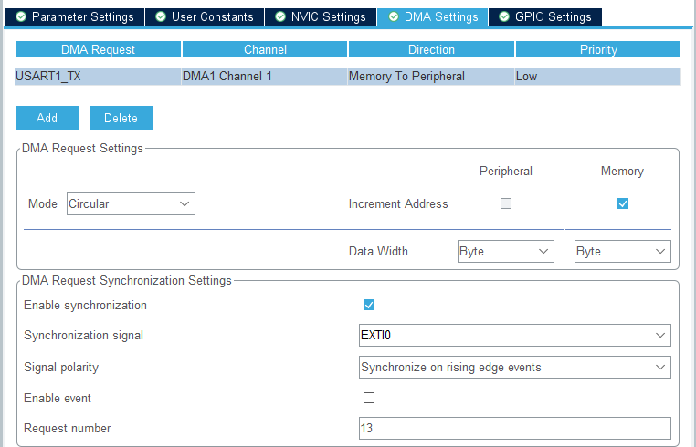Screen dimensions: 696x447
Task: Click the Delete button
Action: tap(121, 118)
